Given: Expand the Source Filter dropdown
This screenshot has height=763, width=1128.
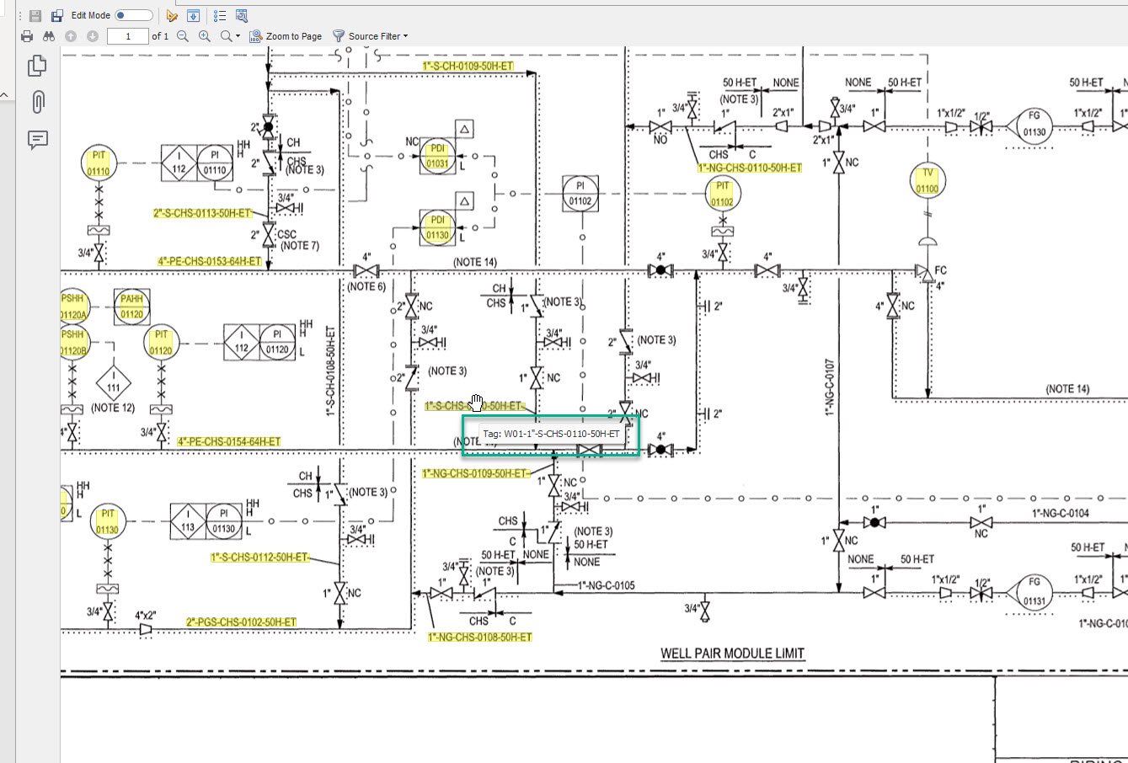Looking at the screenshot, I should point(370,36).
